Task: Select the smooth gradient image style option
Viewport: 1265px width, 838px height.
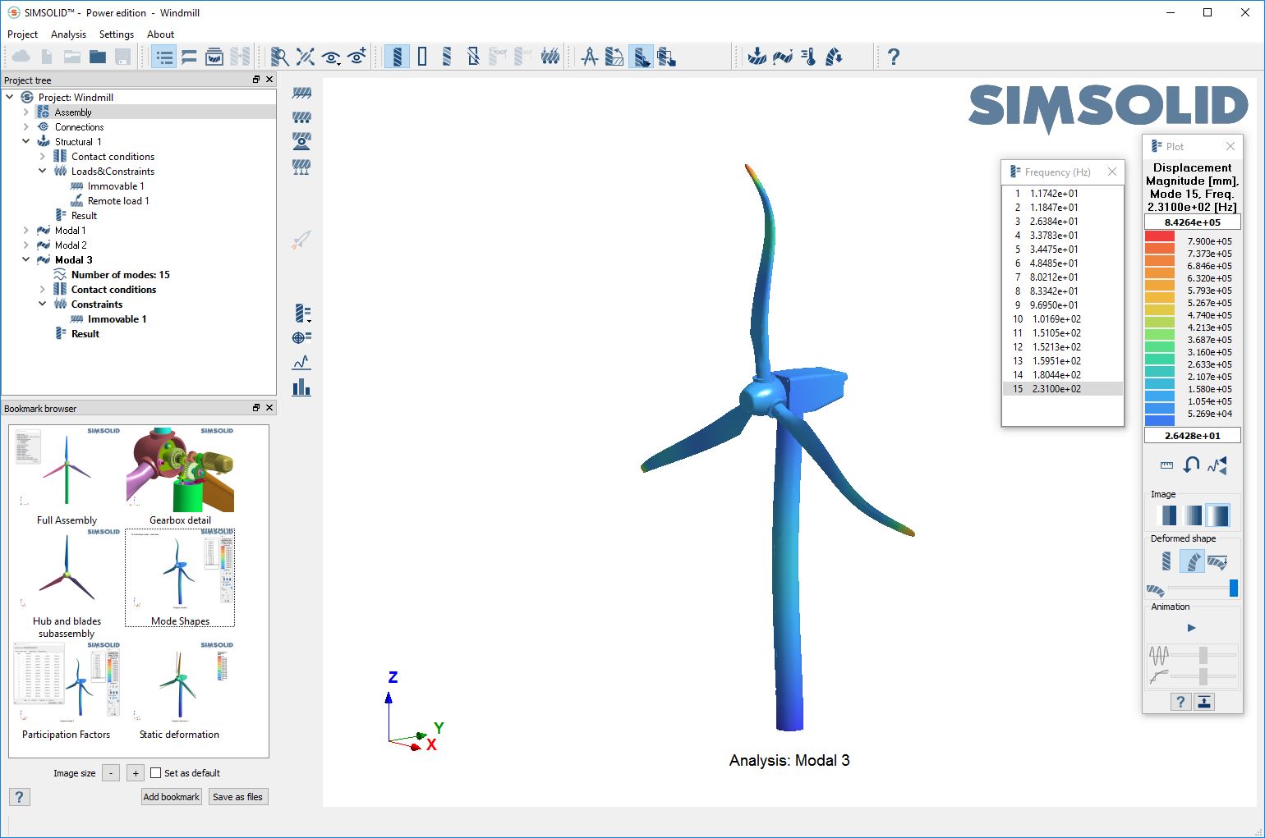Action: point(1217,515)
